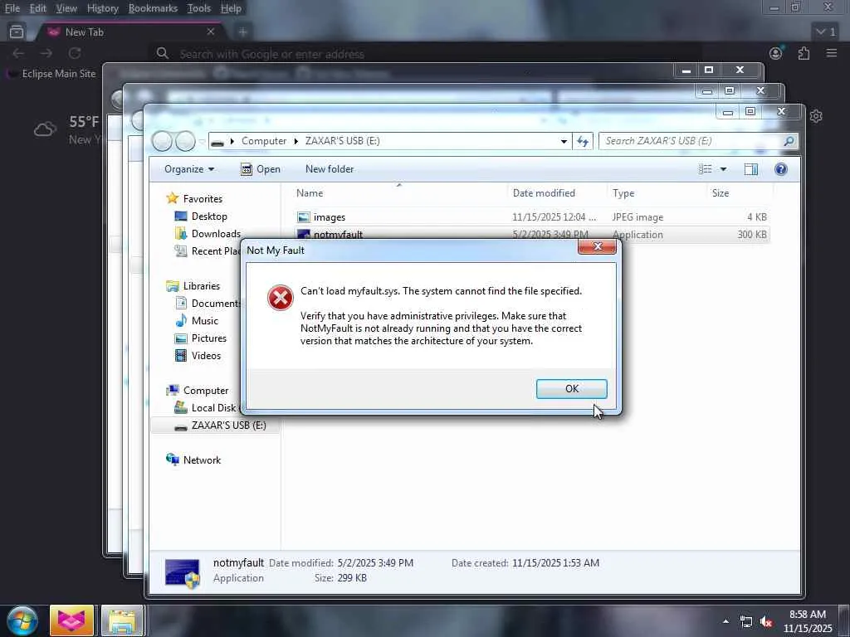Screen dimensions: 850x637
Task: Click the browser reload icon
Action: [x=75, y=53]
